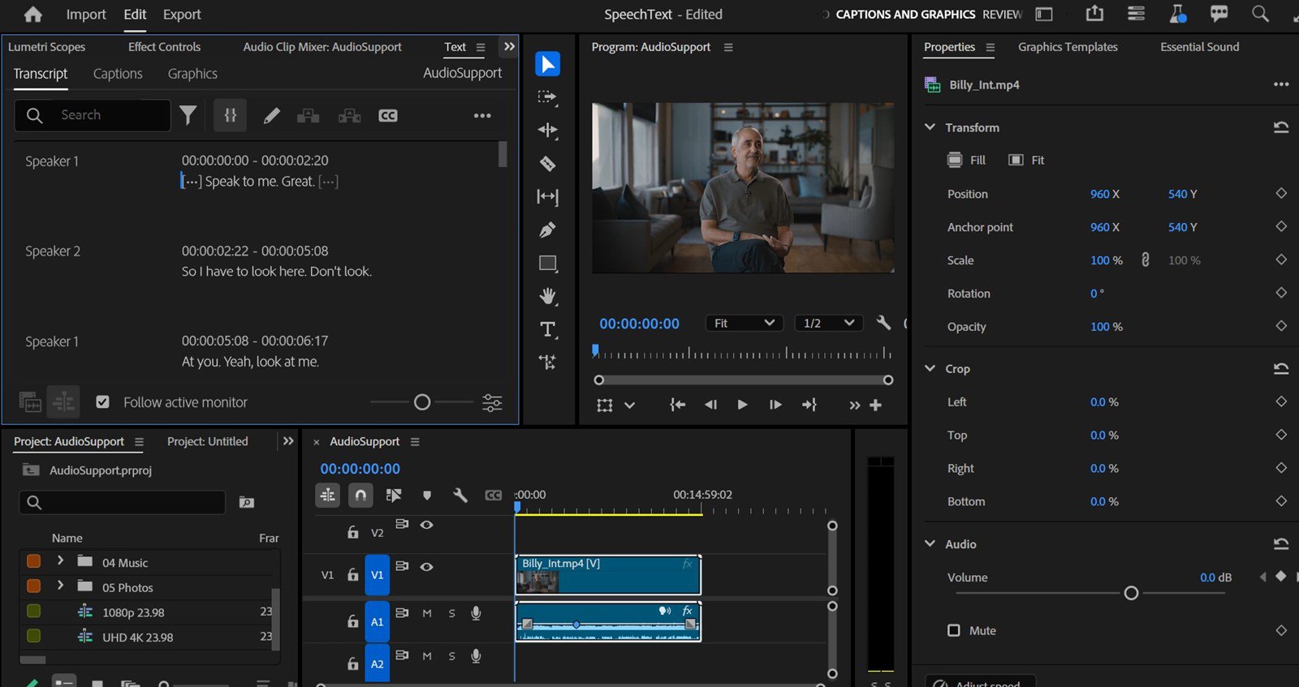Image resolution: width=1299 pixels, height=687 pixels.
Task: Switch to the Captions tab
Action: pyautogui.click(x=118, y=74)
